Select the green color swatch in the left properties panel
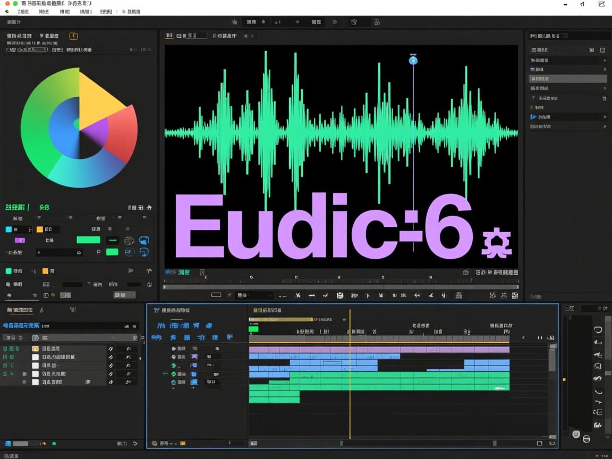 88,240
